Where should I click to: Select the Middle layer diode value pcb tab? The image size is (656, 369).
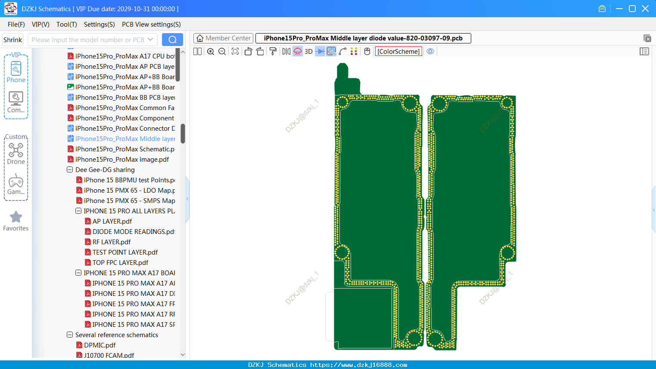[363, 38]
